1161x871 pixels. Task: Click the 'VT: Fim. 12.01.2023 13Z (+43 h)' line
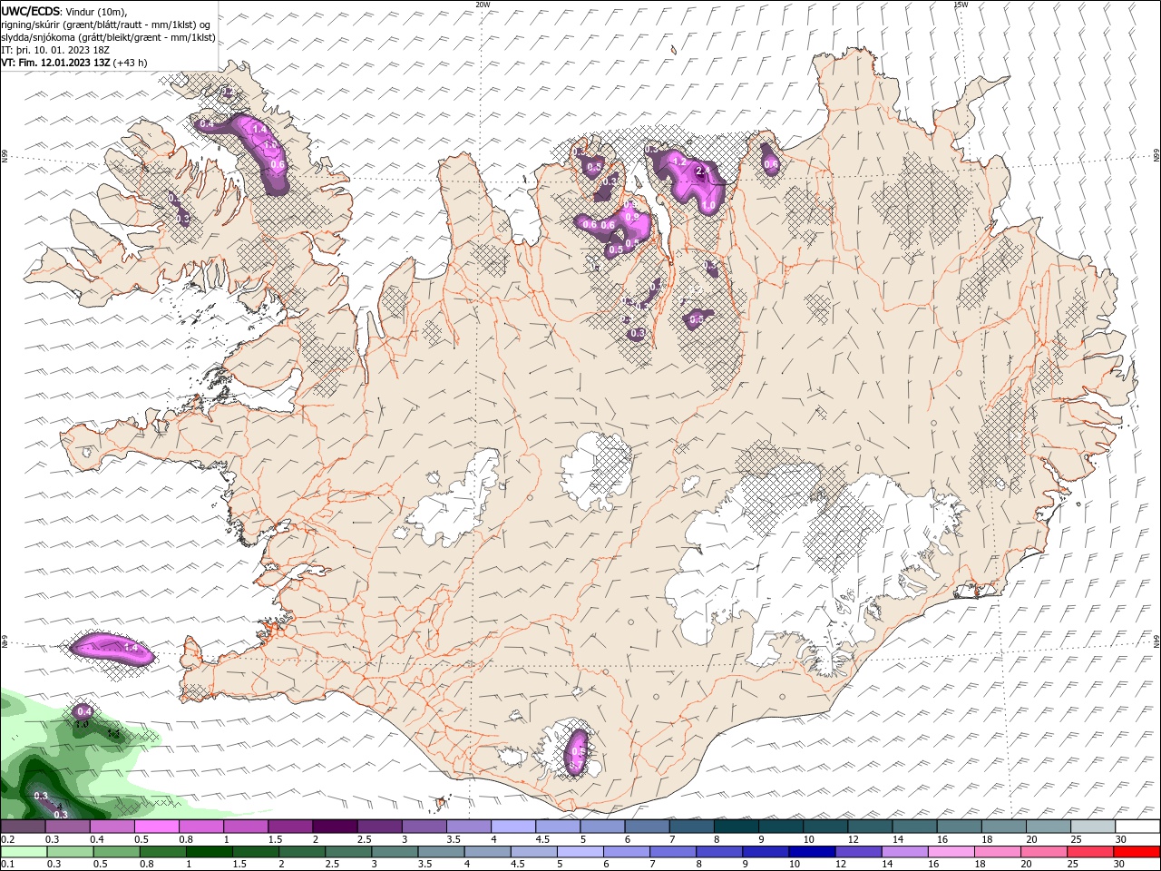(x=74, y=63)
